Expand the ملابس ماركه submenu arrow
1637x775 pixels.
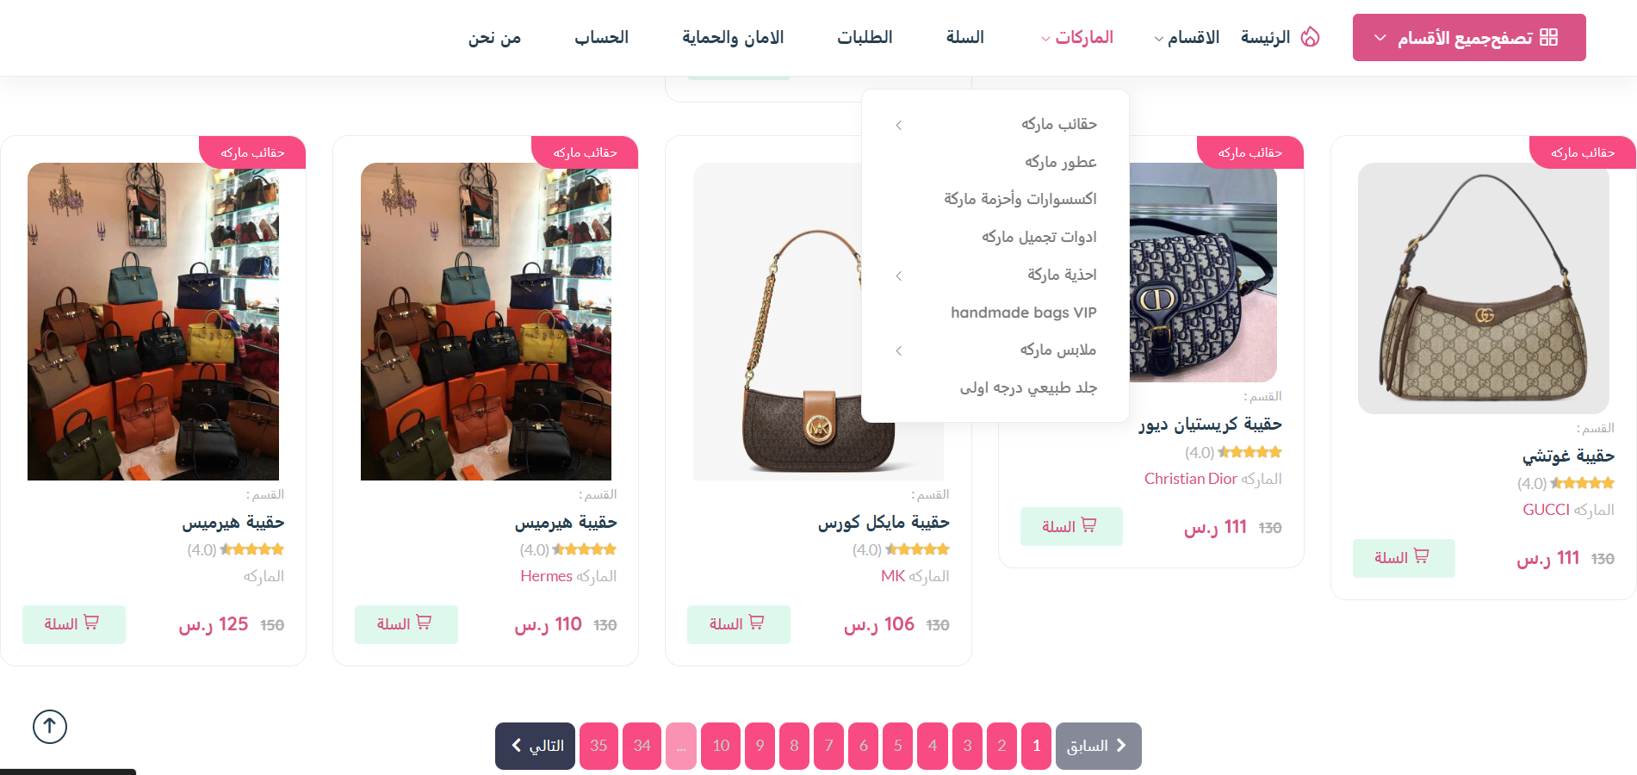tap(899, 350)
